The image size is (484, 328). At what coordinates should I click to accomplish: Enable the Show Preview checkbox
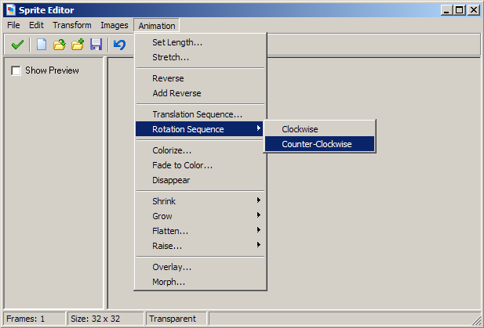click(x=16, y=70)
